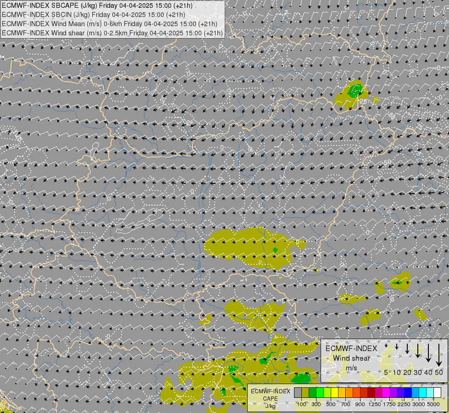Image resolution: width=449 pixels, height=413 pixels.
Task: Click the 'CAPE' word in the color legend
Action: click(x=270, y=399)
